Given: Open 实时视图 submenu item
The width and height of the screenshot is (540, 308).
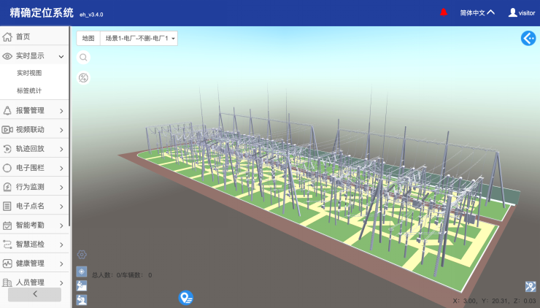Looking at the screenshot, I should pyautogui.click(x=29, y=73).
